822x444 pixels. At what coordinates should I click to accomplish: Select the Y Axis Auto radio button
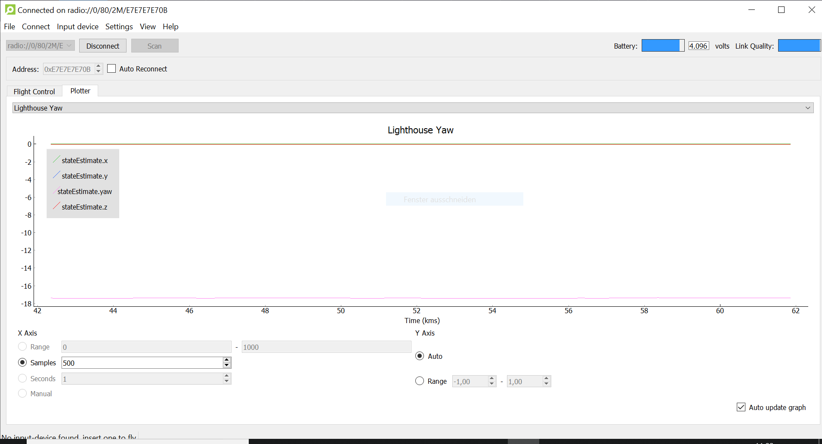(x=420, y=356)
